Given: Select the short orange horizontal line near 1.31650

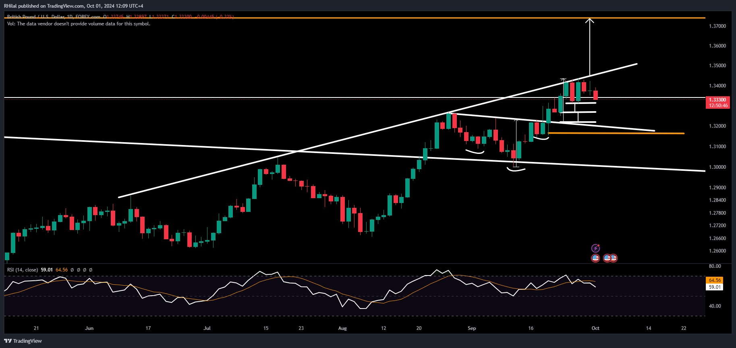Looking at the screenshot, I should coord(616,133).
